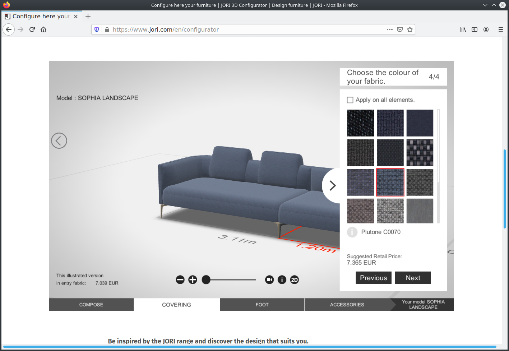This screenshot has height=351, width=509.
Task: Switch to 2D view
Action: (x=295, y=280)
